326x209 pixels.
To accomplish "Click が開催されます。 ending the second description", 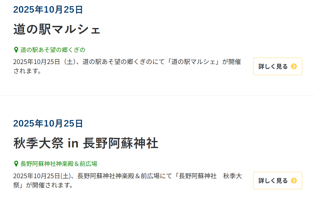I will [x=50, y=185].
